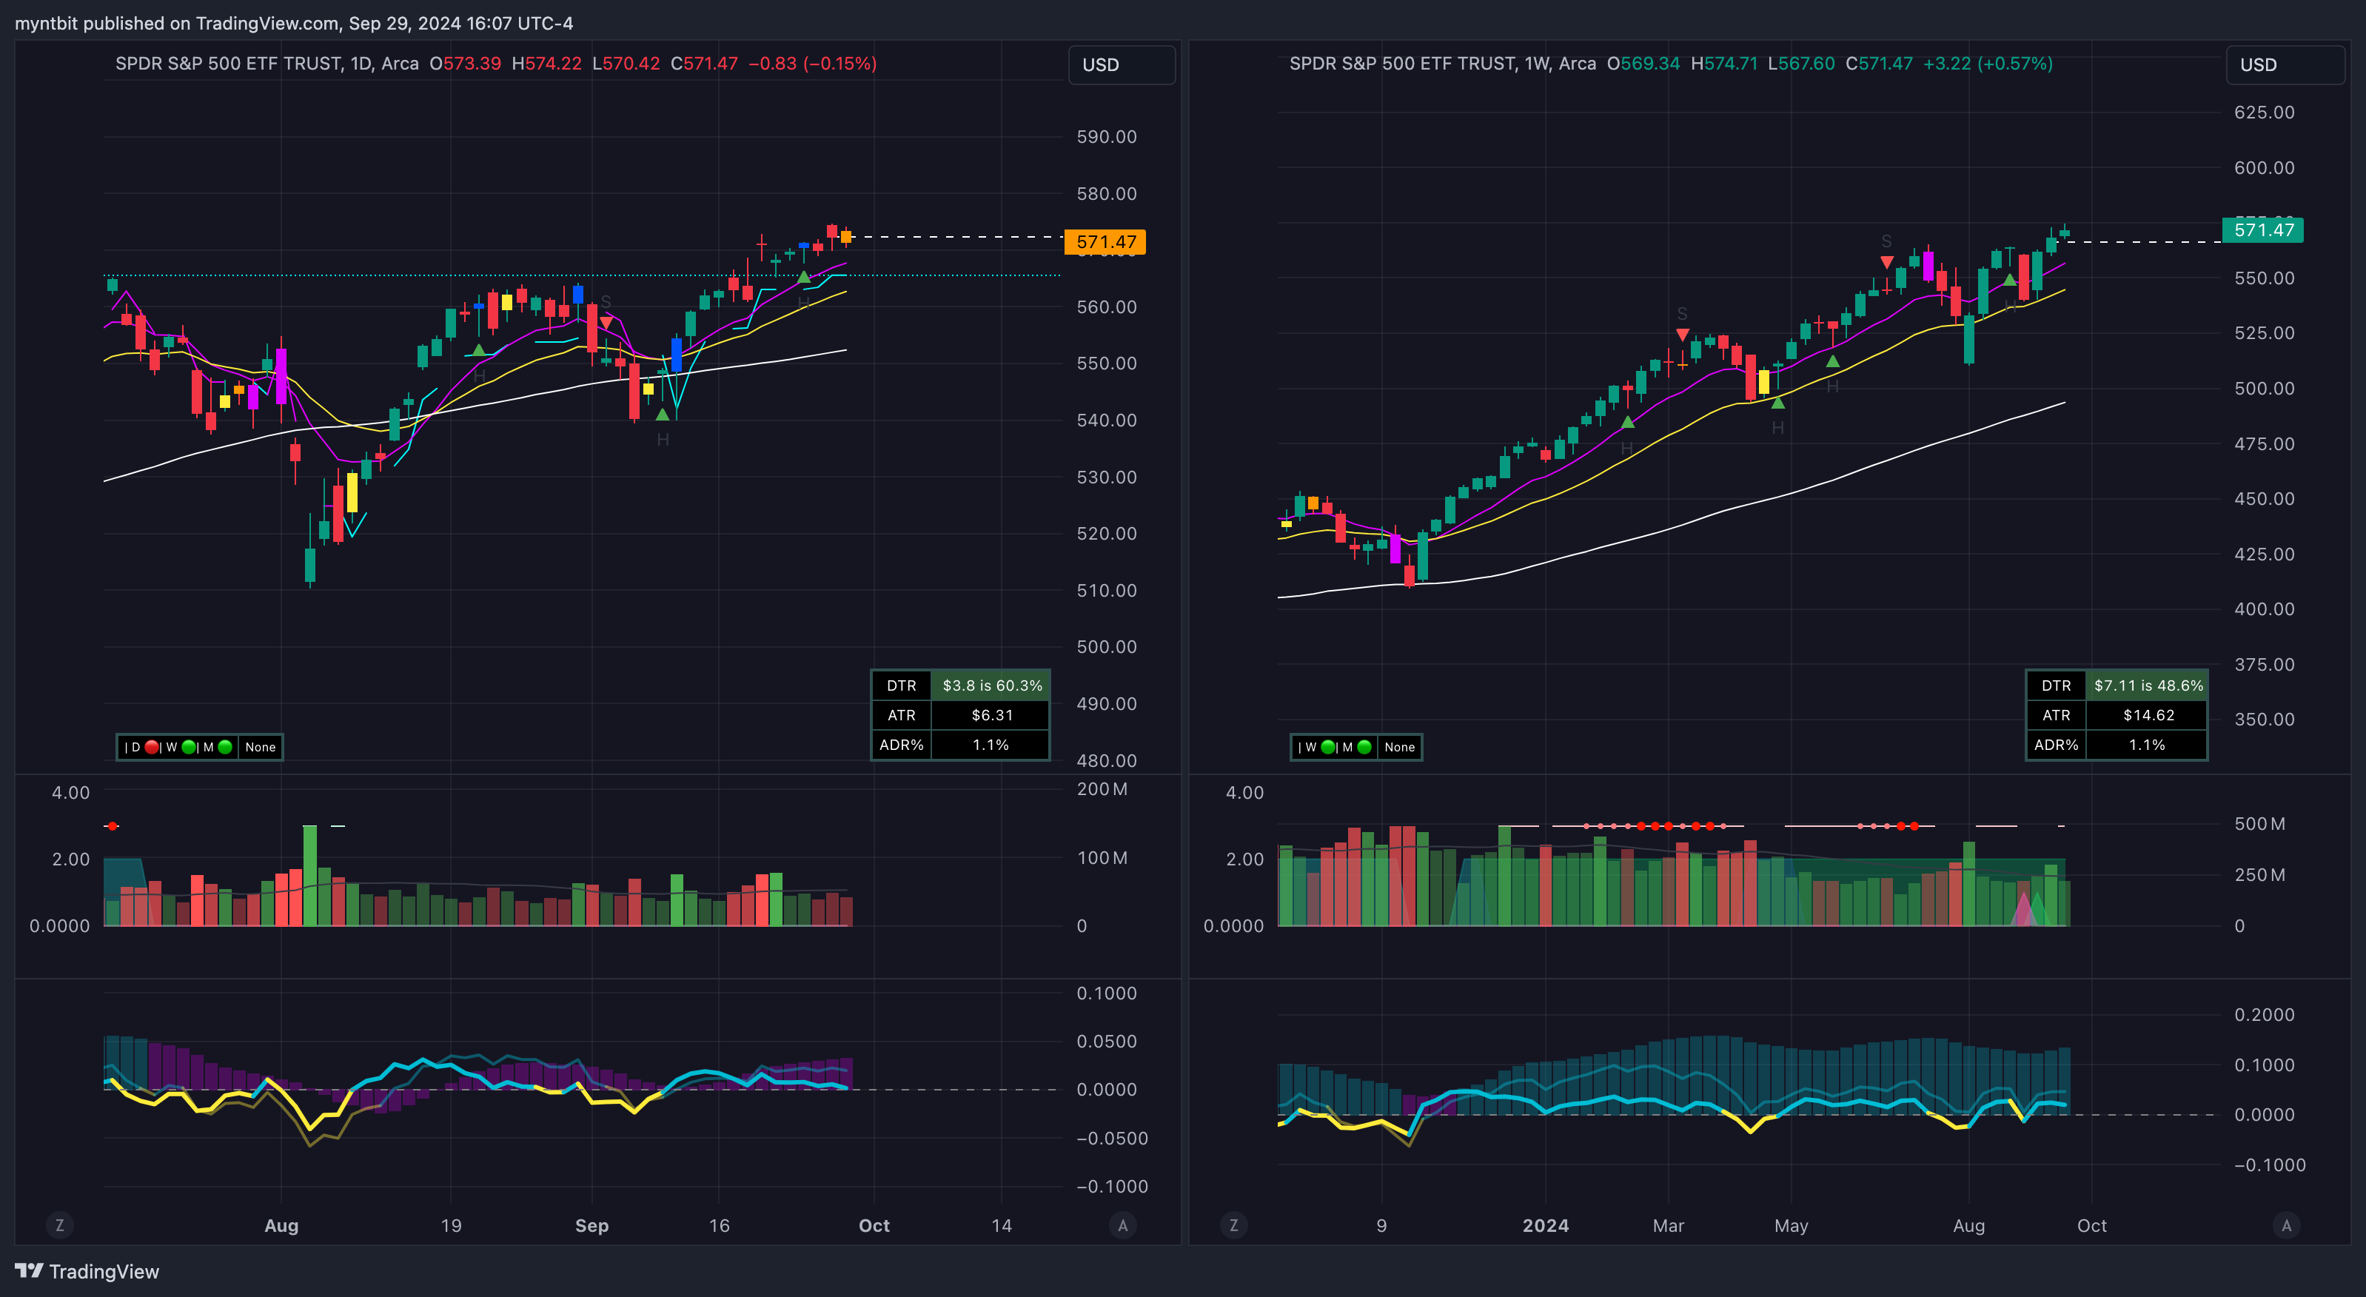The height and width of the screenshot is (1297, 2366).
Task: Click the Aug label on the daily time axis
Action: pos(281,1225)
